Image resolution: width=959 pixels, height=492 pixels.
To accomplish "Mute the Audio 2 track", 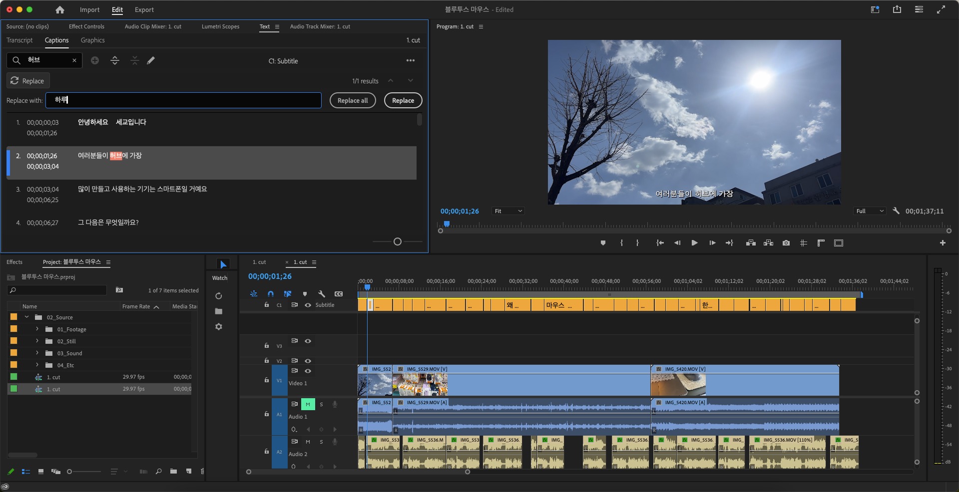I will [x=308, y=442].
